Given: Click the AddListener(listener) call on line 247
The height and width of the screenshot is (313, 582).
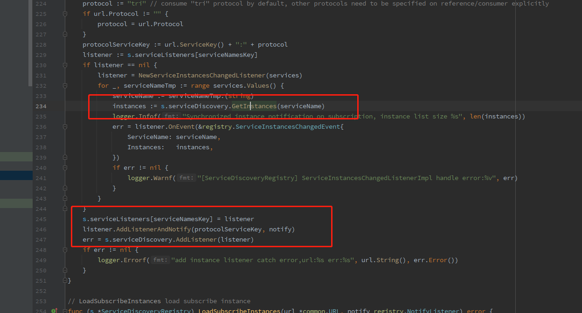Looking at the screenshot, I should 215,240.
